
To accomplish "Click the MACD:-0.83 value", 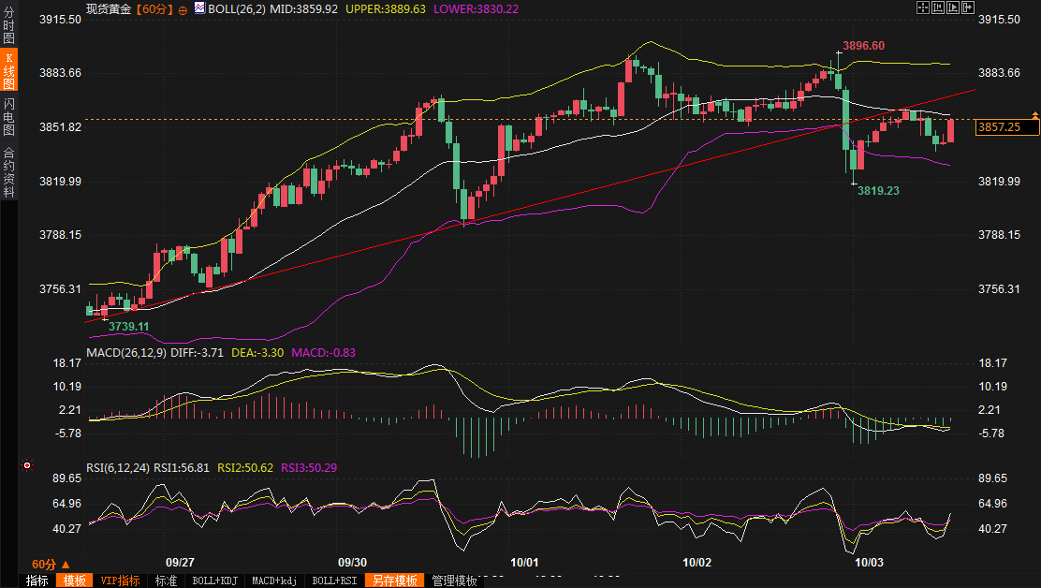I will (x=323, y=352).
